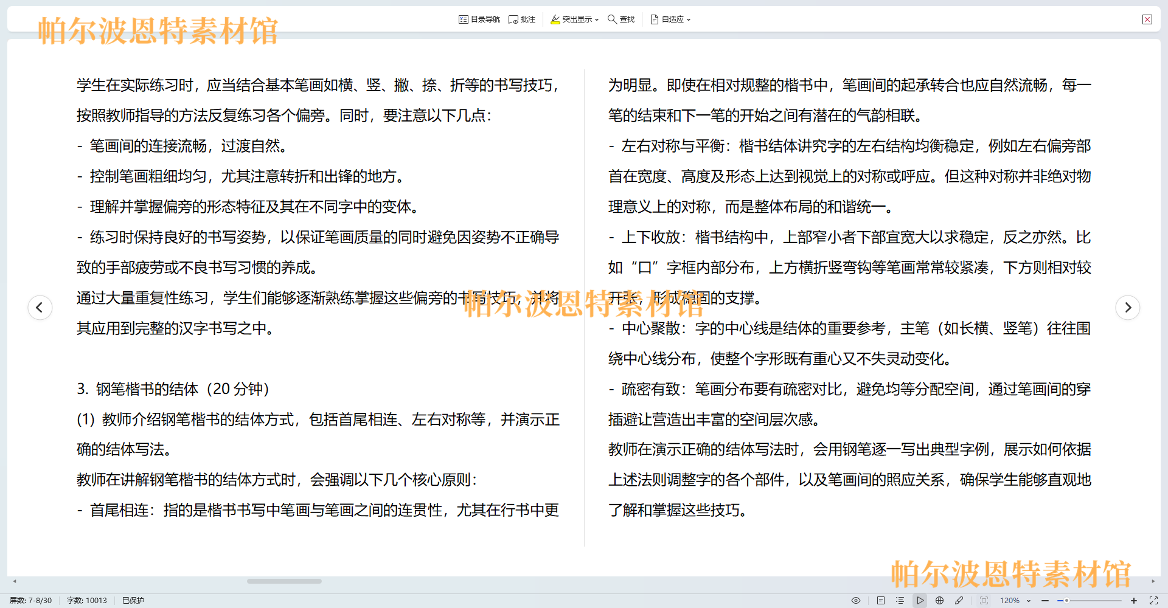The image size is (1168, 608).
Task: Toggle eye protection mode icon
Action: point(856,600)
